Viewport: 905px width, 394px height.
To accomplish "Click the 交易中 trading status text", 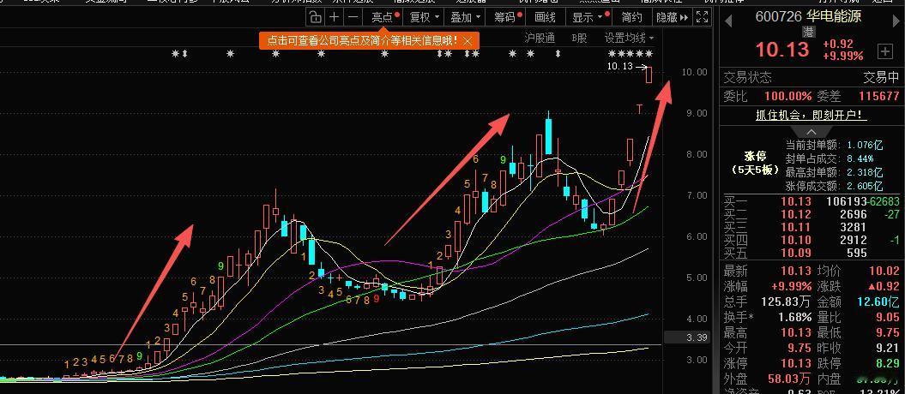I will coord(881,77).
